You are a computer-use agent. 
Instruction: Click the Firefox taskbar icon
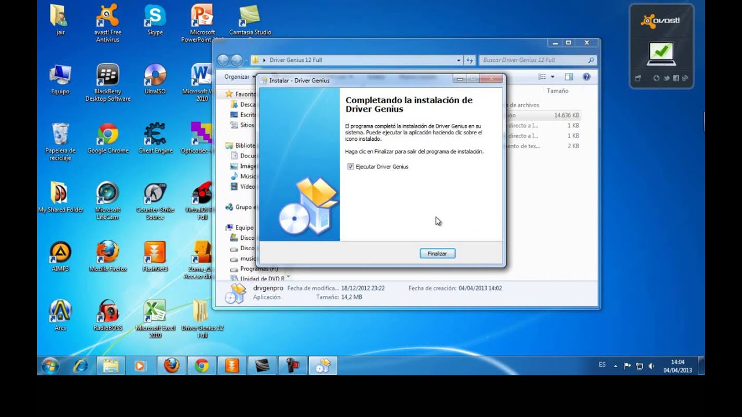pyautogui.click(x=172, y=365)
